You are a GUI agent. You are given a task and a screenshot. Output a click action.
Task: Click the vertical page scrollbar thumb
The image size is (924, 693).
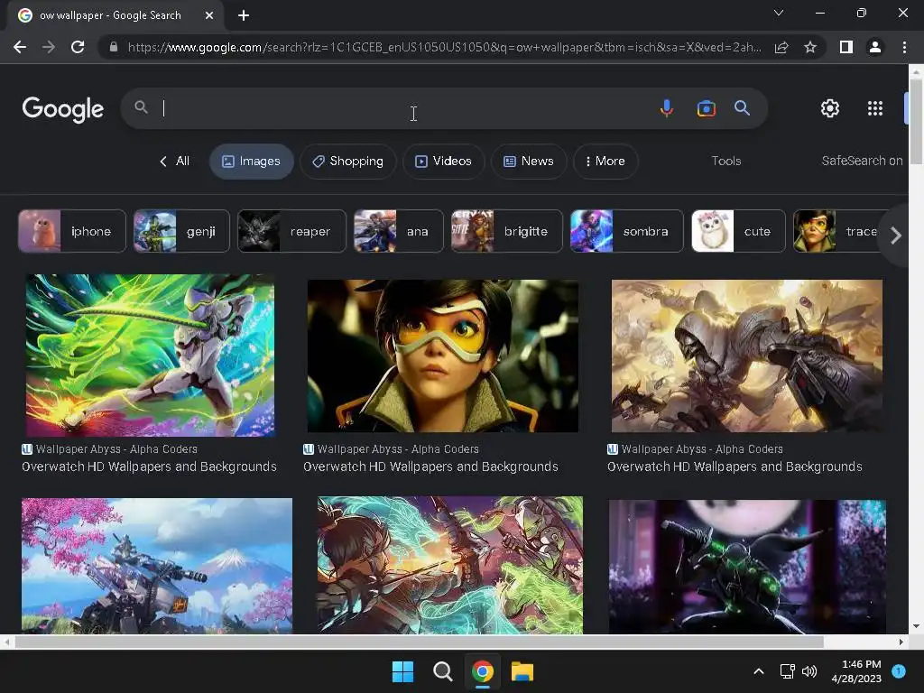coord(916,122)
